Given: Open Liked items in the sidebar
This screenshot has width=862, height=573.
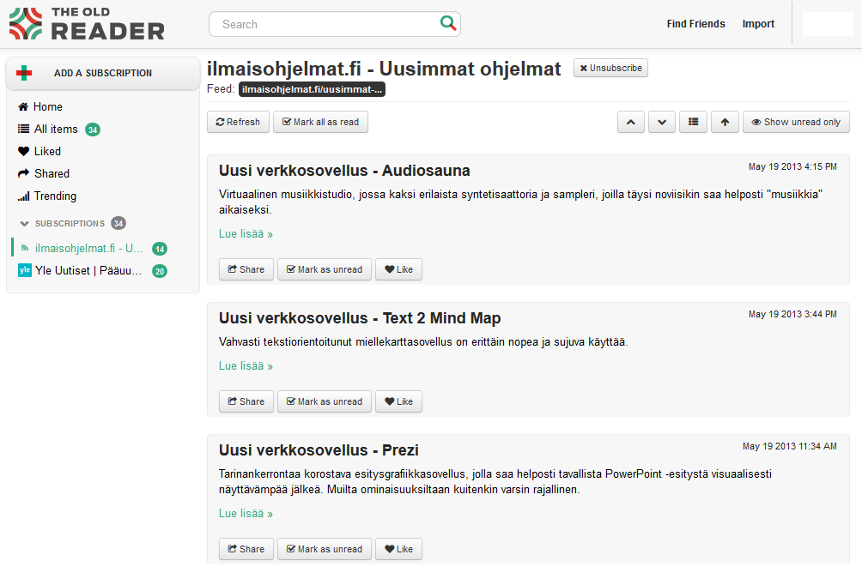Looking at the screenshot, I should point(39,151).
